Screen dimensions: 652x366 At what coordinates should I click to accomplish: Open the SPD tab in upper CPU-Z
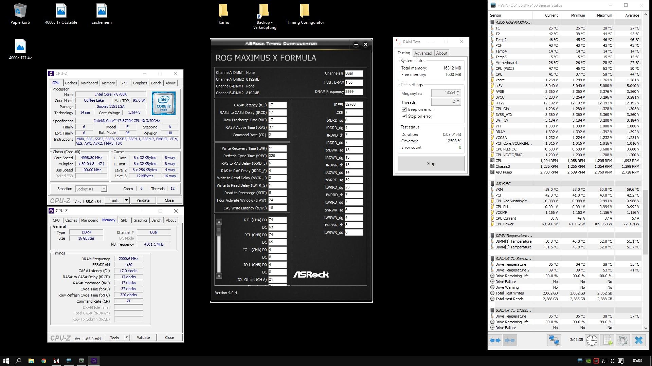pos(124,83)
